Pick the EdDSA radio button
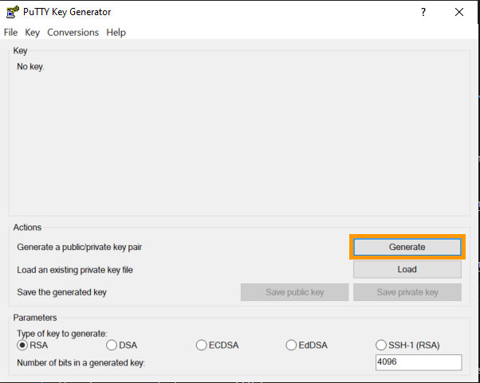The image size is (480, 383). coord(292,345)
